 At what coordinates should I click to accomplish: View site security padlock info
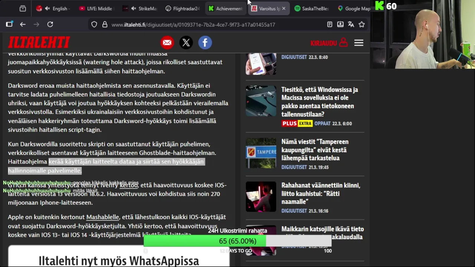click(x=105, y=24)
